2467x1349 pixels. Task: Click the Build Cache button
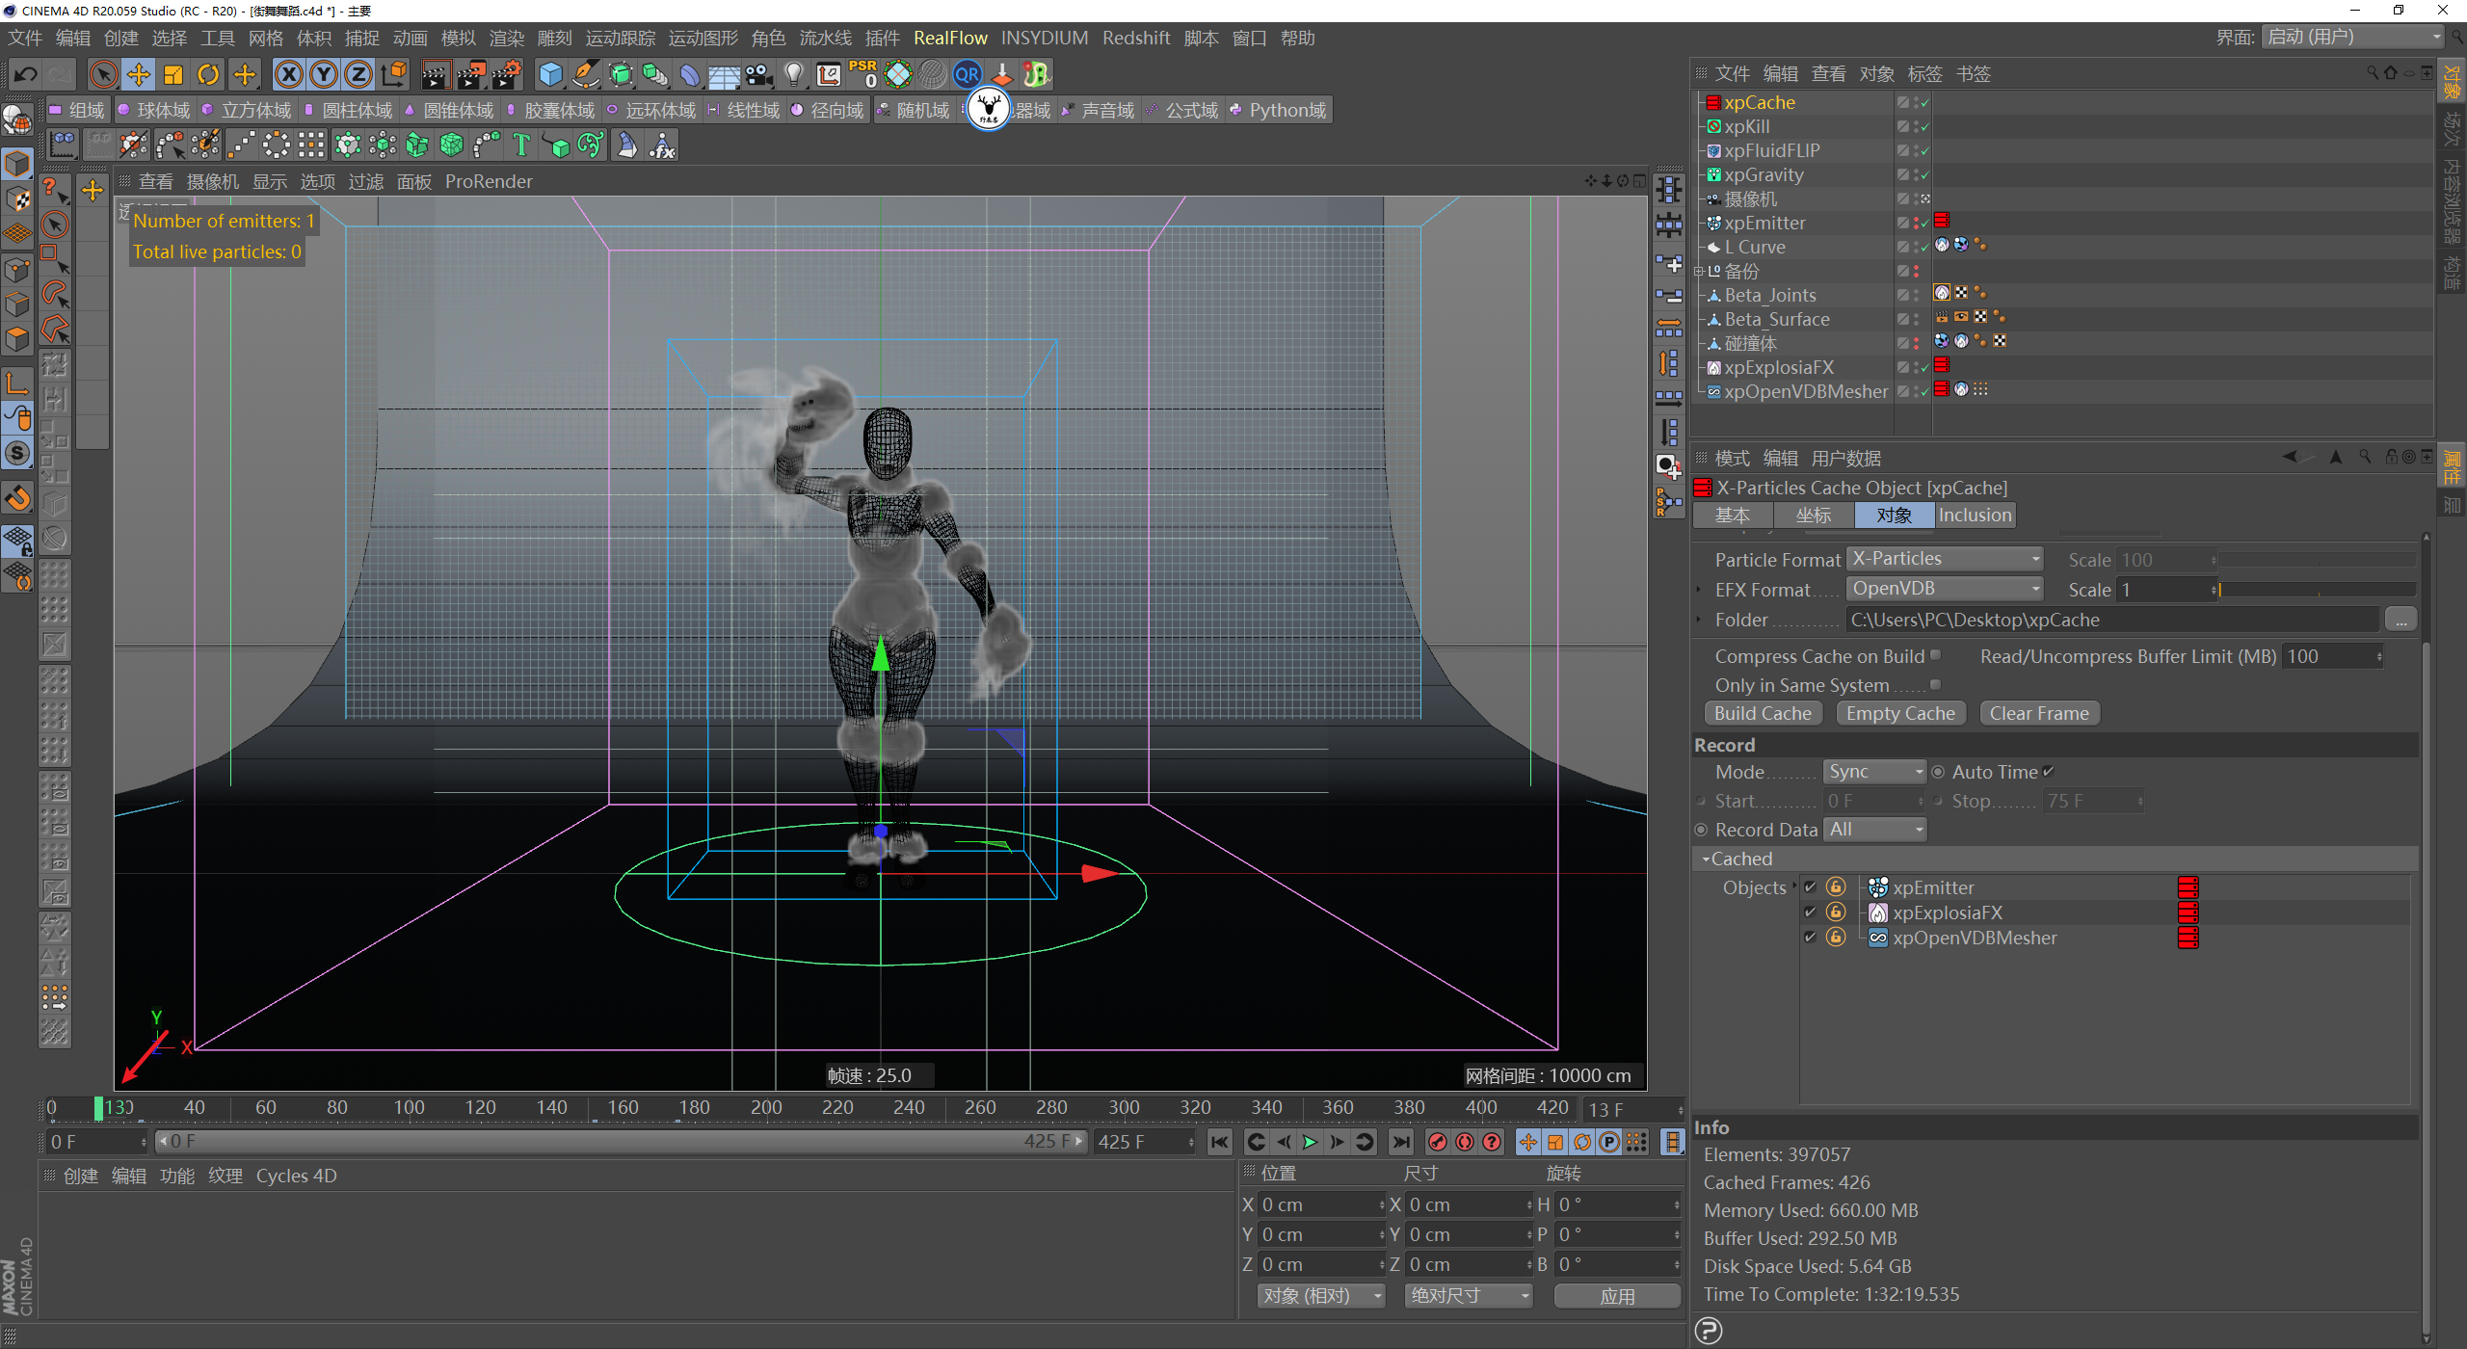point(1763,713)
